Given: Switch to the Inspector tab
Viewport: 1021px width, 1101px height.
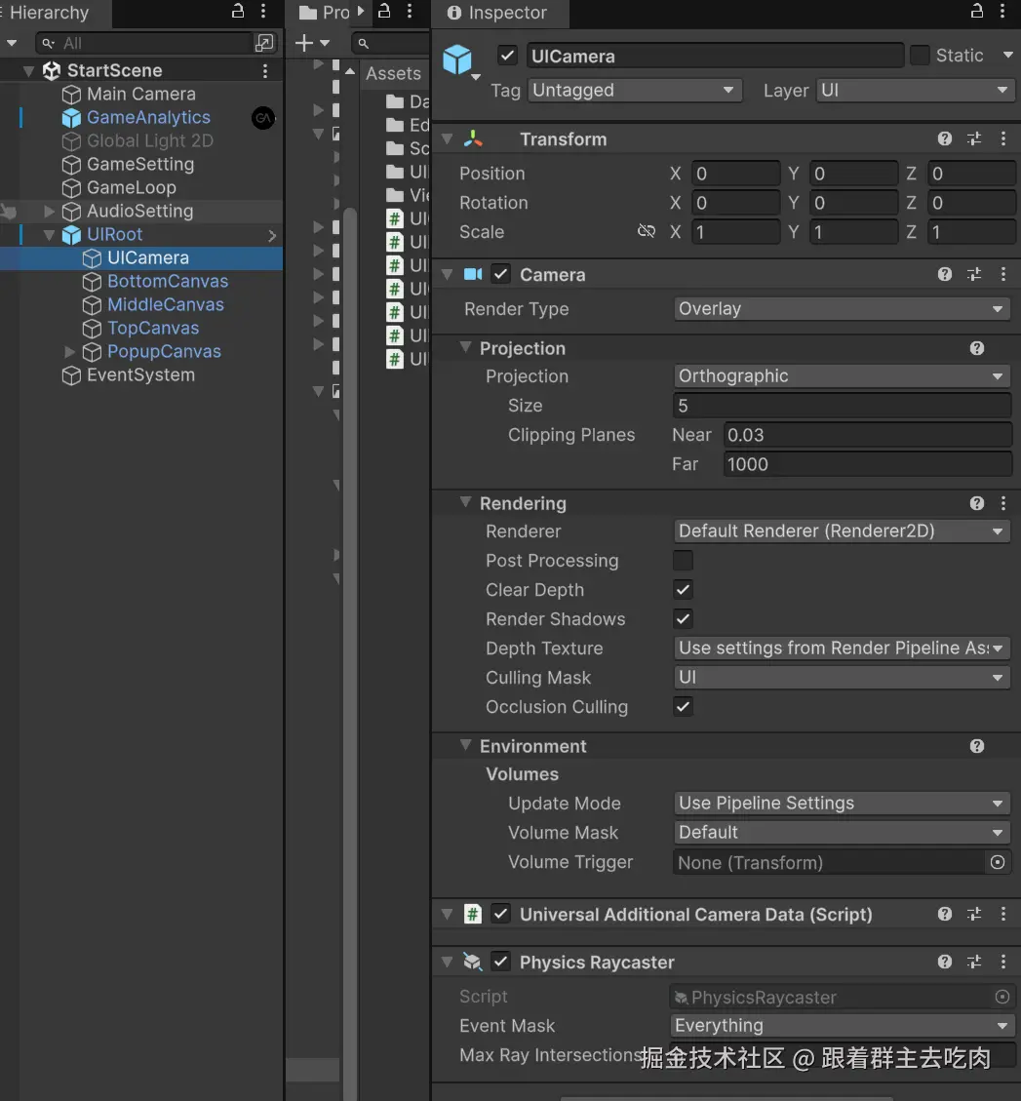Looking at the screenshot, I should pos(499,14).
